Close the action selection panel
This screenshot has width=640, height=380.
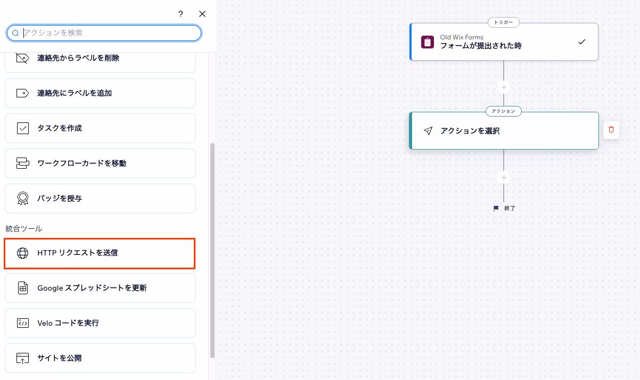click(x=202, y=14)
